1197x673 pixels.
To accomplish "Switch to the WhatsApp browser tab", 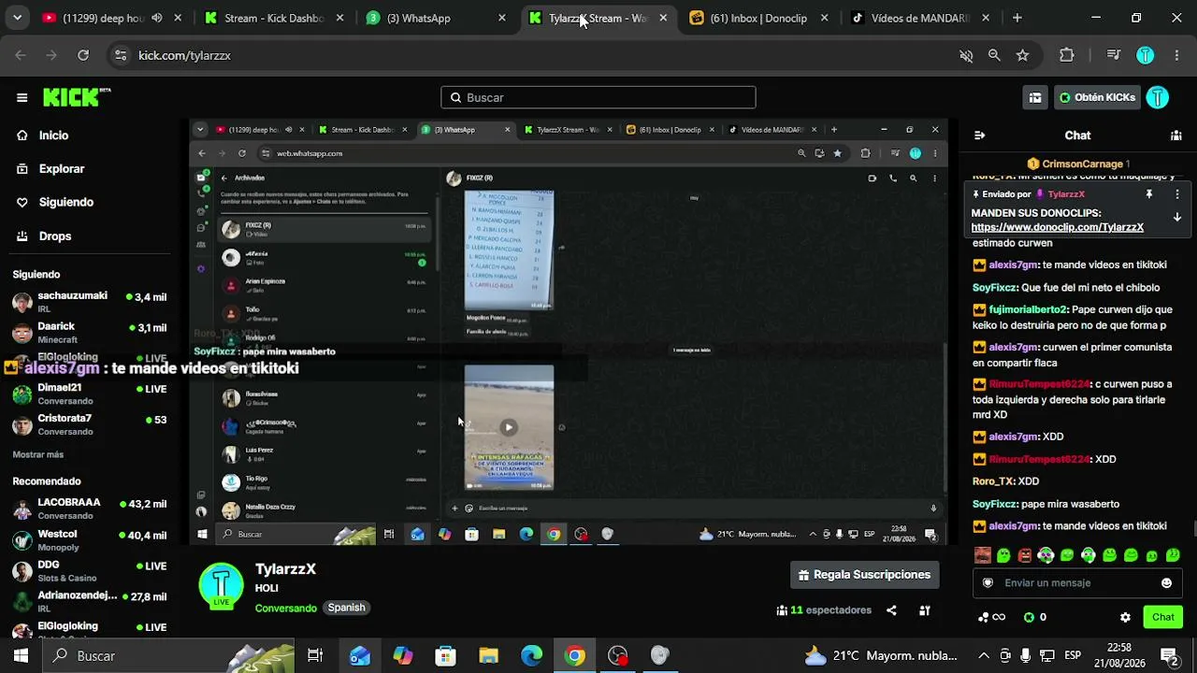I will point(438,18).
